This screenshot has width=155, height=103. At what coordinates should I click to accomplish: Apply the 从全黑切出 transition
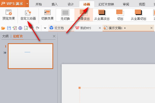click(x=138, y=15)
